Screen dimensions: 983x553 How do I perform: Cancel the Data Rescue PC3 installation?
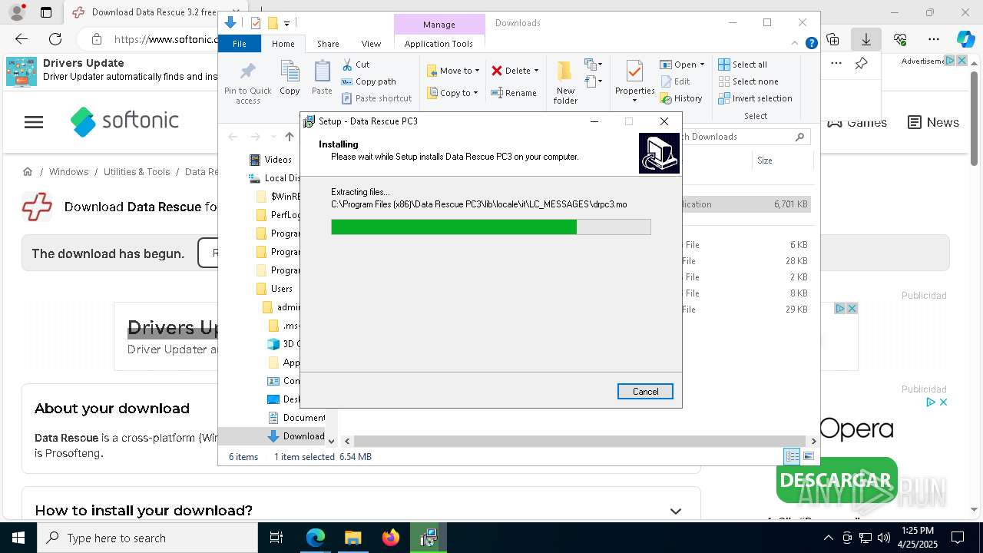pos(645,392)
